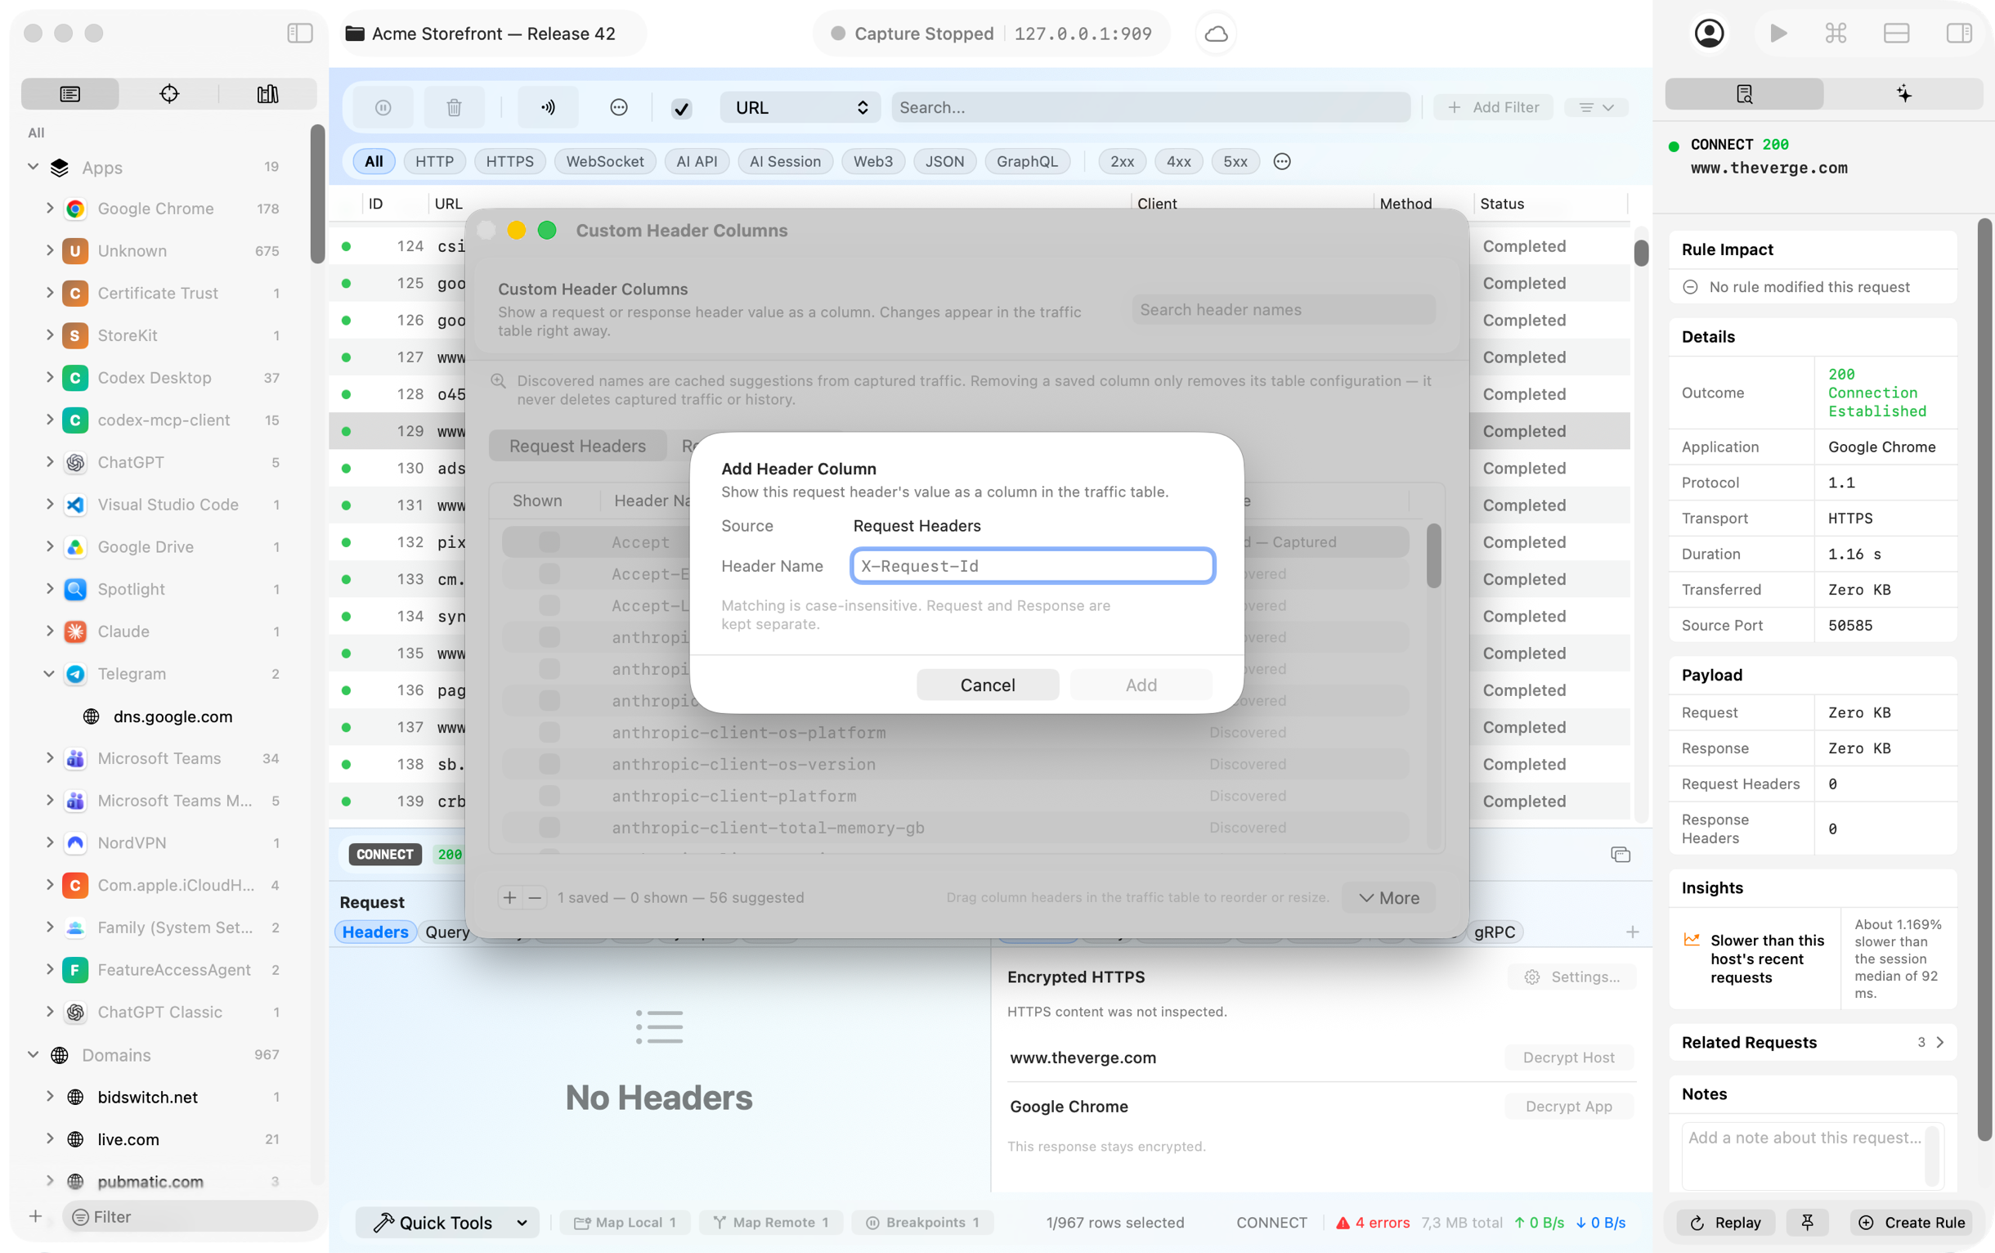1995x1253 pixels.
Task: Collapse the Domains tree section
Action: pos(34,1055)
